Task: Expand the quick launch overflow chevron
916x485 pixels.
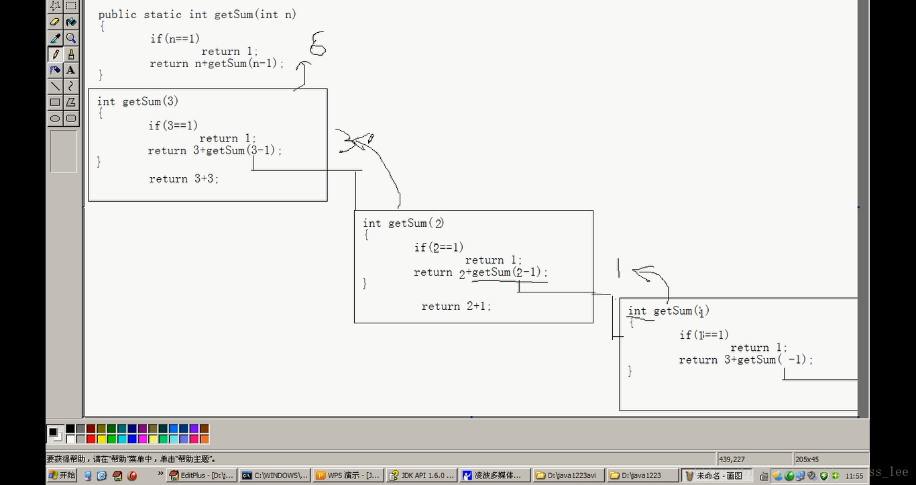Action: [160, 473]
